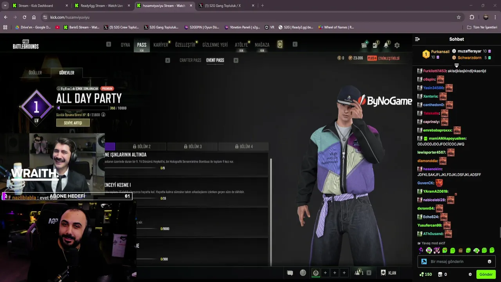501x282 pixels.
Task: Open the Wheel of Names bookmark
Action: [336, 27]
